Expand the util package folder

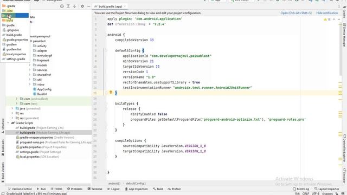pos(30,80)
